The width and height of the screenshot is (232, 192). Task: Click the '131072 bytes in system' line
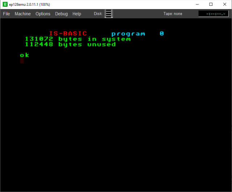(x=78, y=39)
